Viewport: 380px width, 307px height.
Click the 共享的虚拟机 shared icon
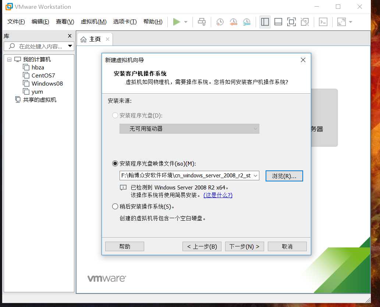tap(18, 100)
